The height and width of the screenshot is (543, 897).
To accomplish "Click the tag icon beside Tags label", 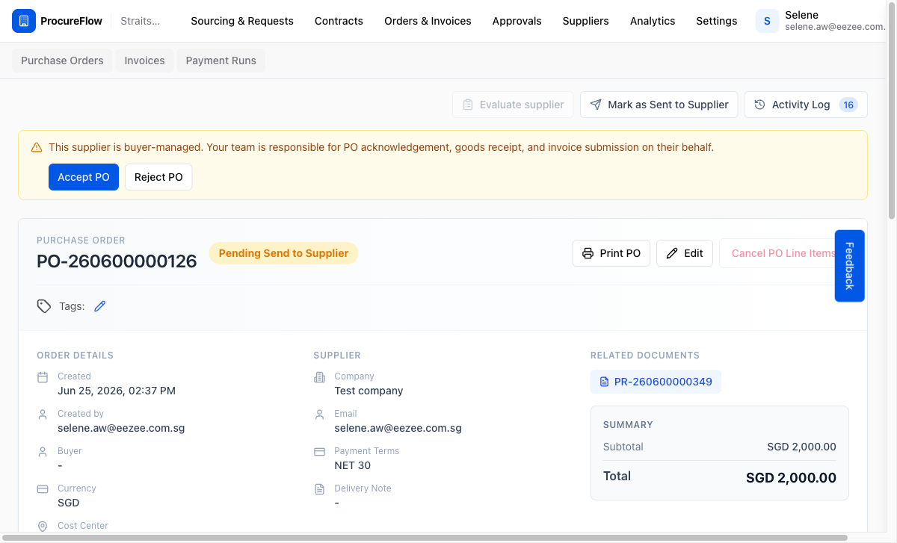I will pos(44,306).
